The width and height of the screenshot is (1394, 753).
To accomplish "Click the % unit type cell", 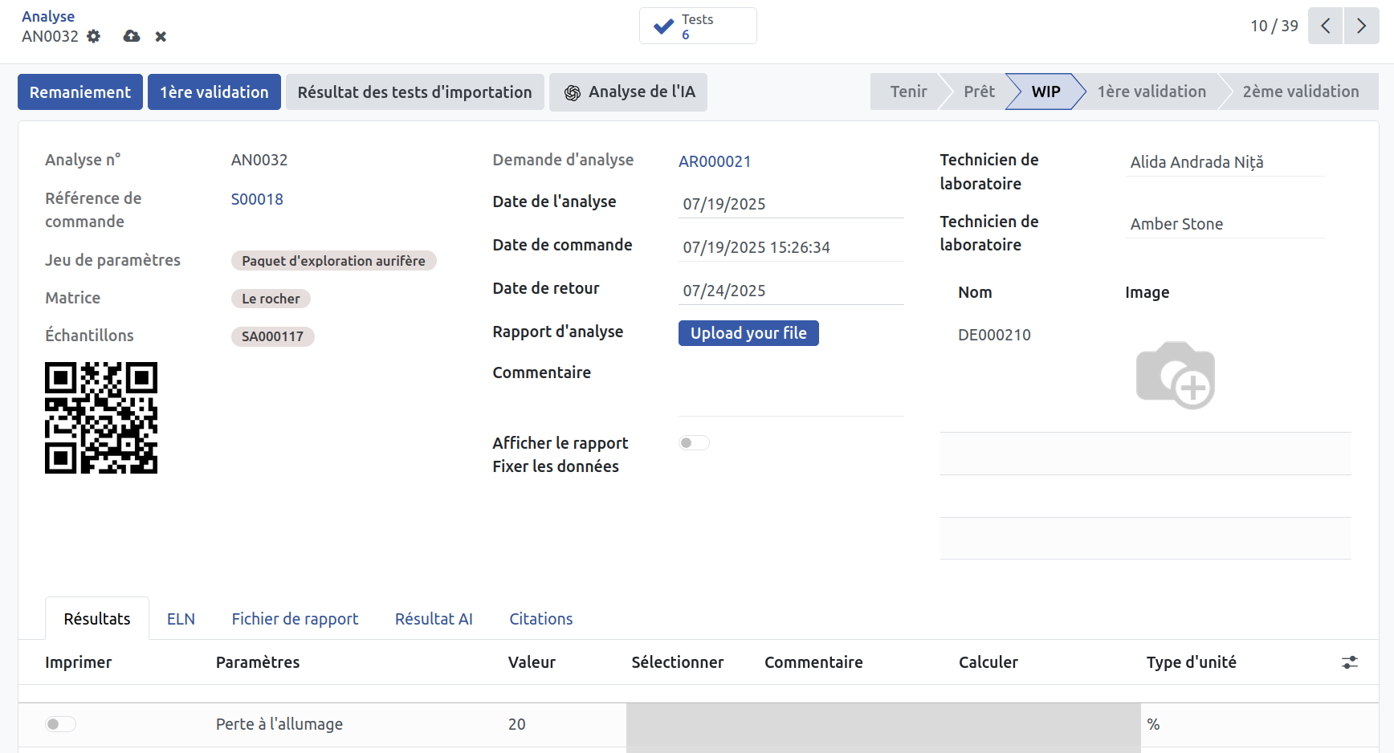I will (1153, 724).
